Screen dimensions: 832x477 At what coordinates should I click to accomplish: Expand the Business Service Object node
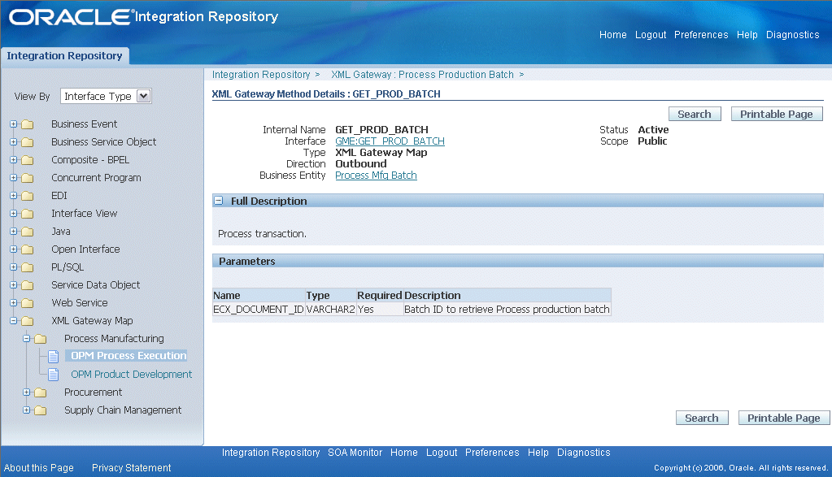13,142
